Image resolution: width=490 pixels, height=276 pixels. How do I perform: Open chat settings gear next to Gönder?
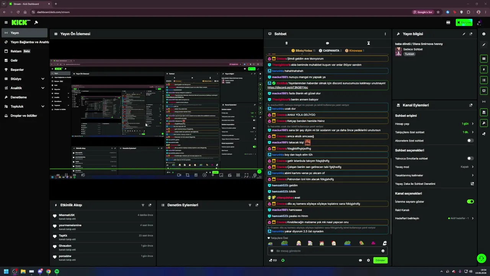pyautogui.click(x=369, y=260)
